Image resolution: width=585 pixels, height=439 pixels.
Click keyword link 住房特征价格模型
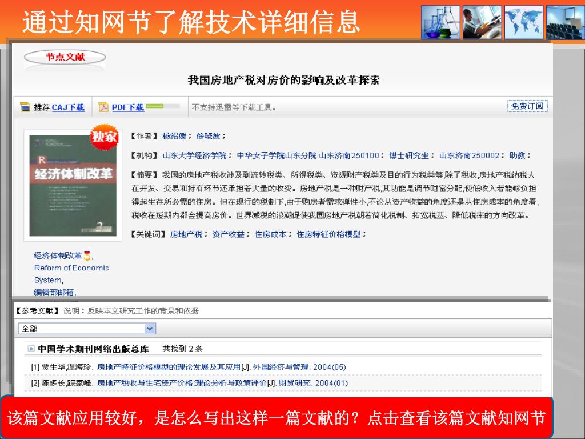pyautogui.click(x=328, y=234)
